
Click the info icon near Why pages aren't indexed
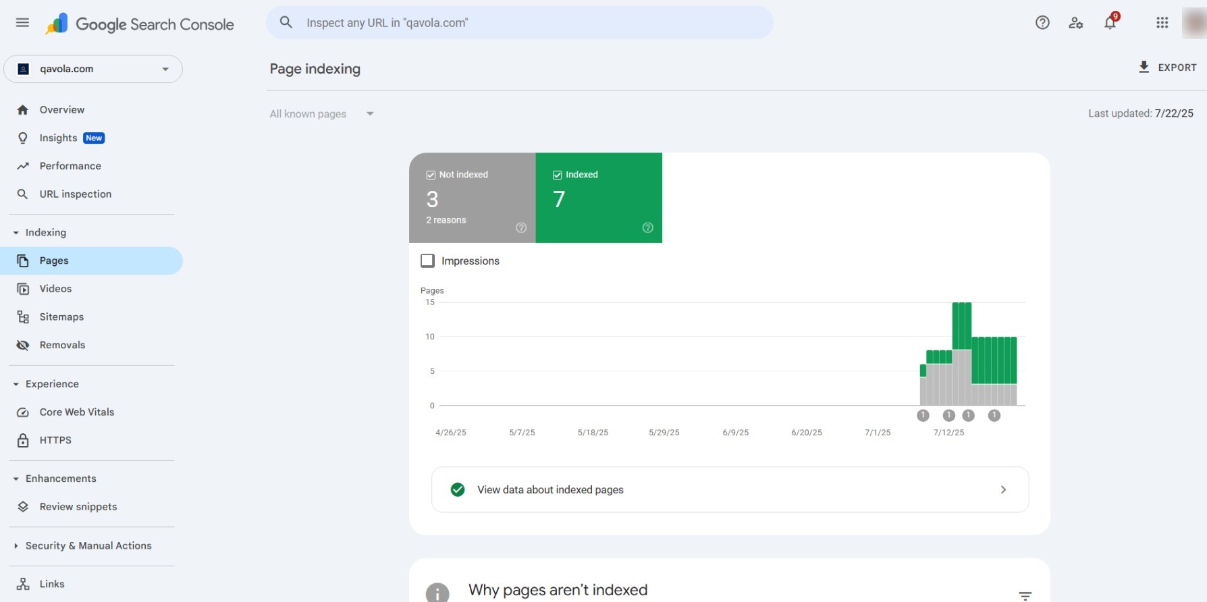[x=437, y=593]
